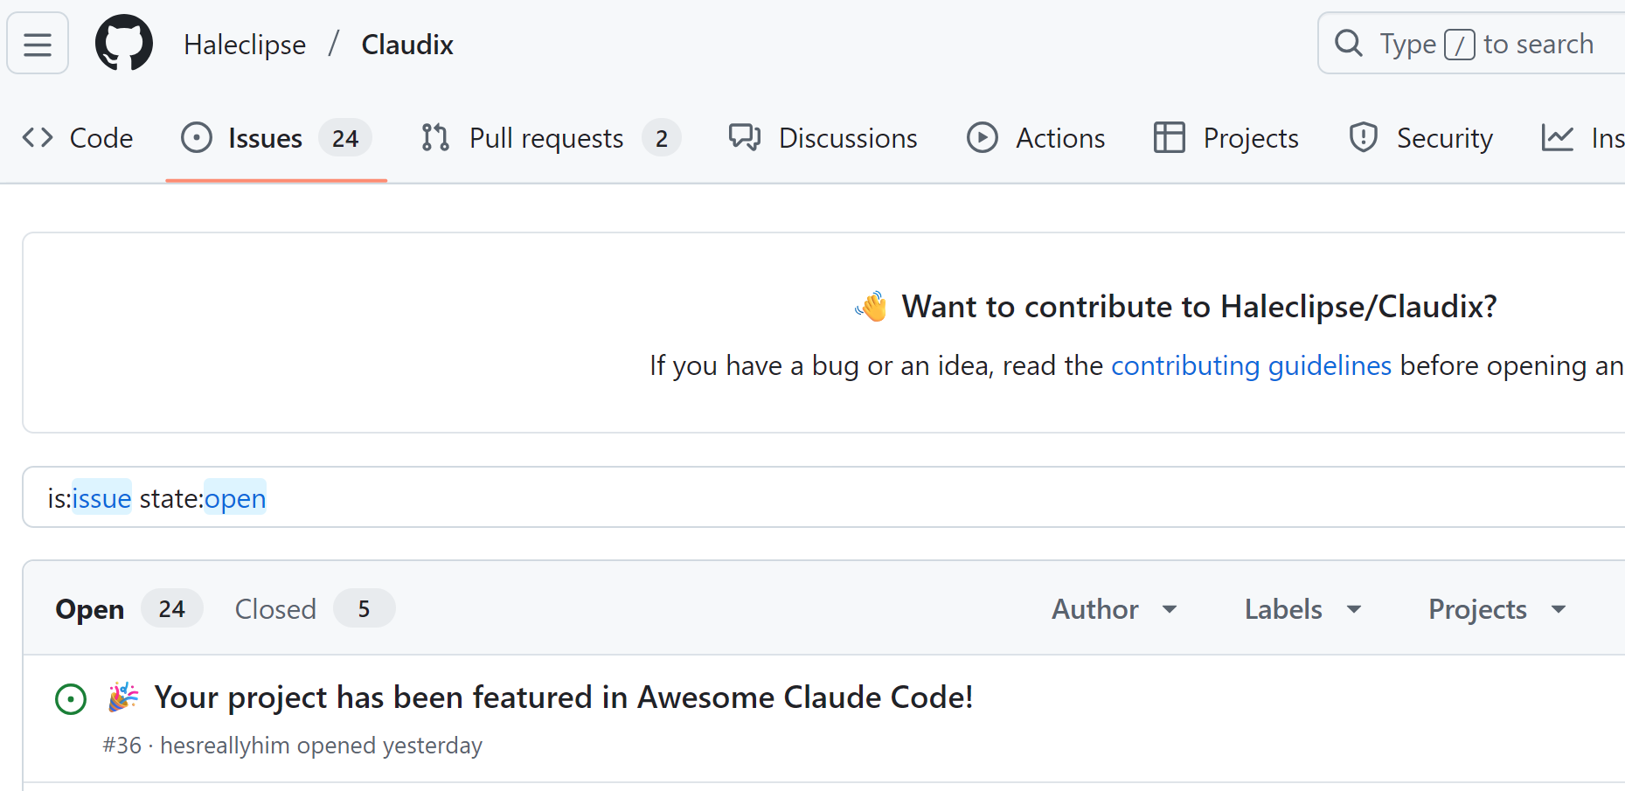Click the GitHub Octocat logo

click(124, 43)
